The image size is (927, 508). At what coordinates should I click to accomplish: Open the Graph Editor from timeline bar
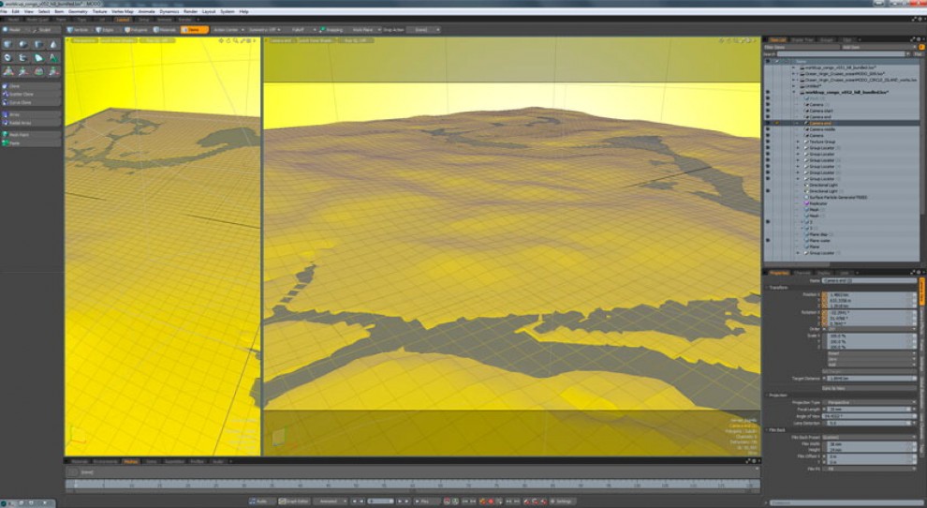click(x=294, y=501)
